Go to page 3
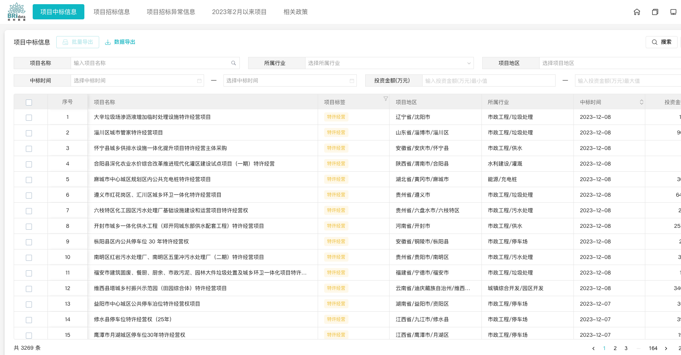681x355 pixels. click(x=626, y=348)
